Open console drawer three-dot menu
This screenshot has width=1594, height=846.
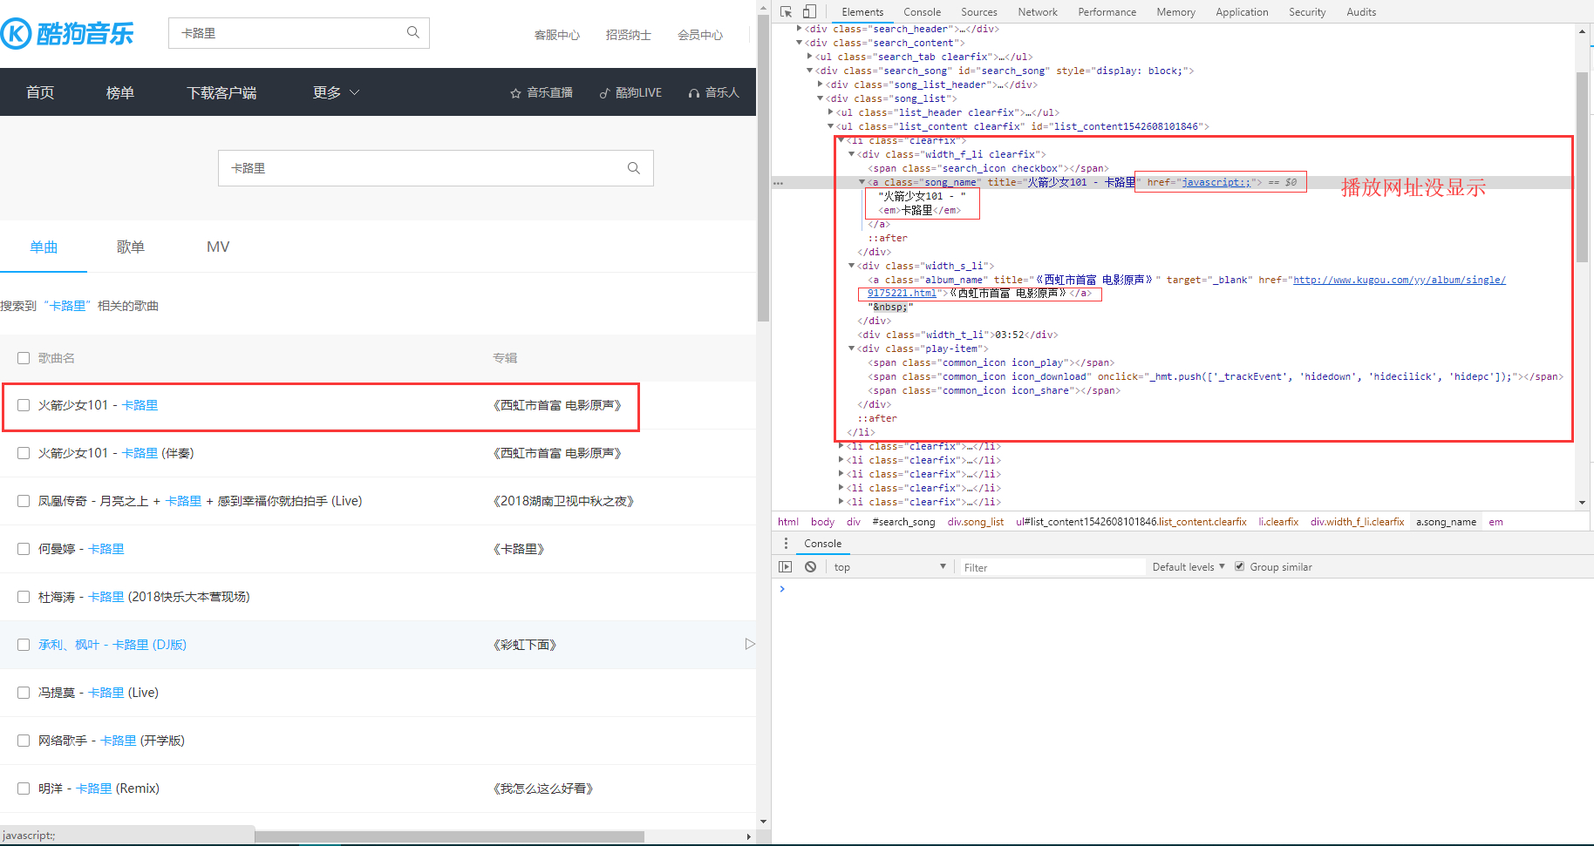click(786, 543)
